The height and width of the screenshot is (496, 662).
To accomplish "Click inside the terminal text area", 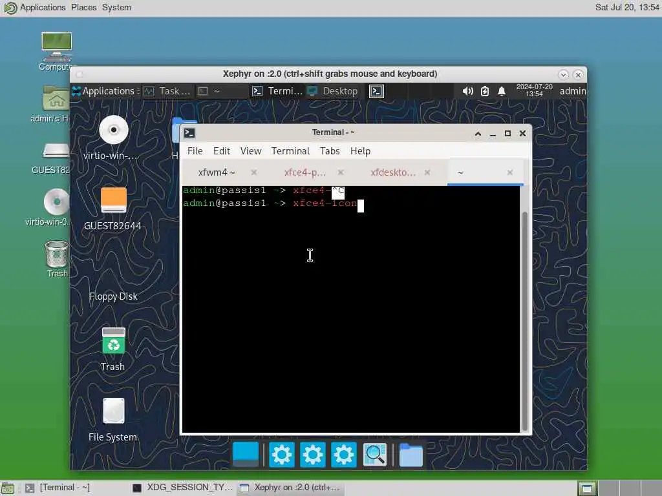I will (x=351, y=309).
